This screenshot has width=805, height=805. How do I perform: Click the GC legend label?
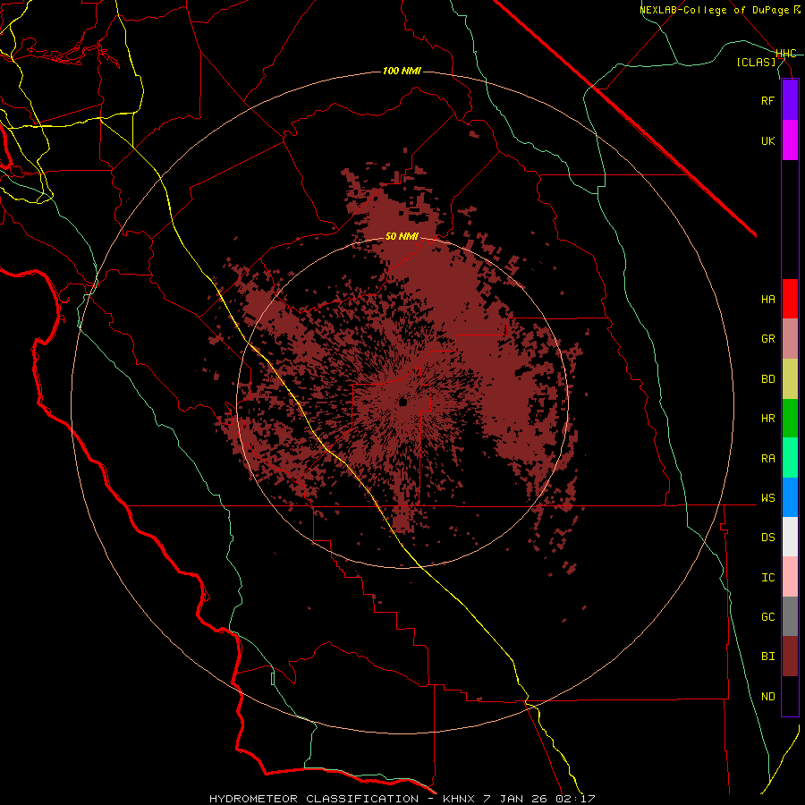pos(767,617)
